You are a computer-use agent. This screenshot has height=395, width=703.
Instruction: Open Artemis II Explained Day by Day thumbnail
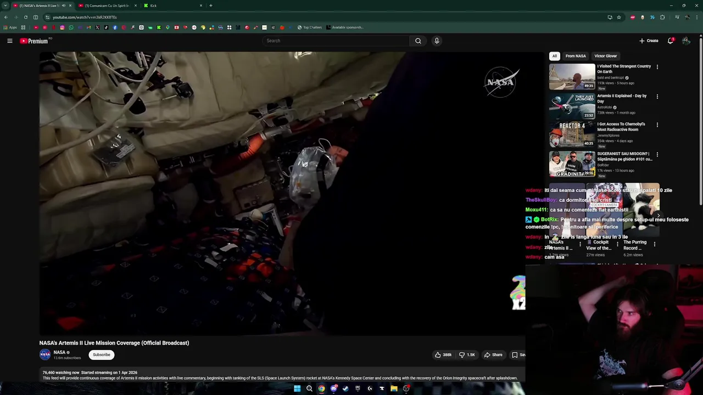572,106
